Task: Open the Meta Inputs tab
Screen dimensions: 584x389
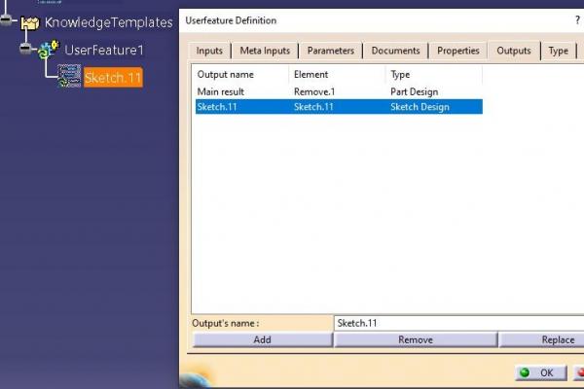Action: pyautogui.click(x=265, y=51)
